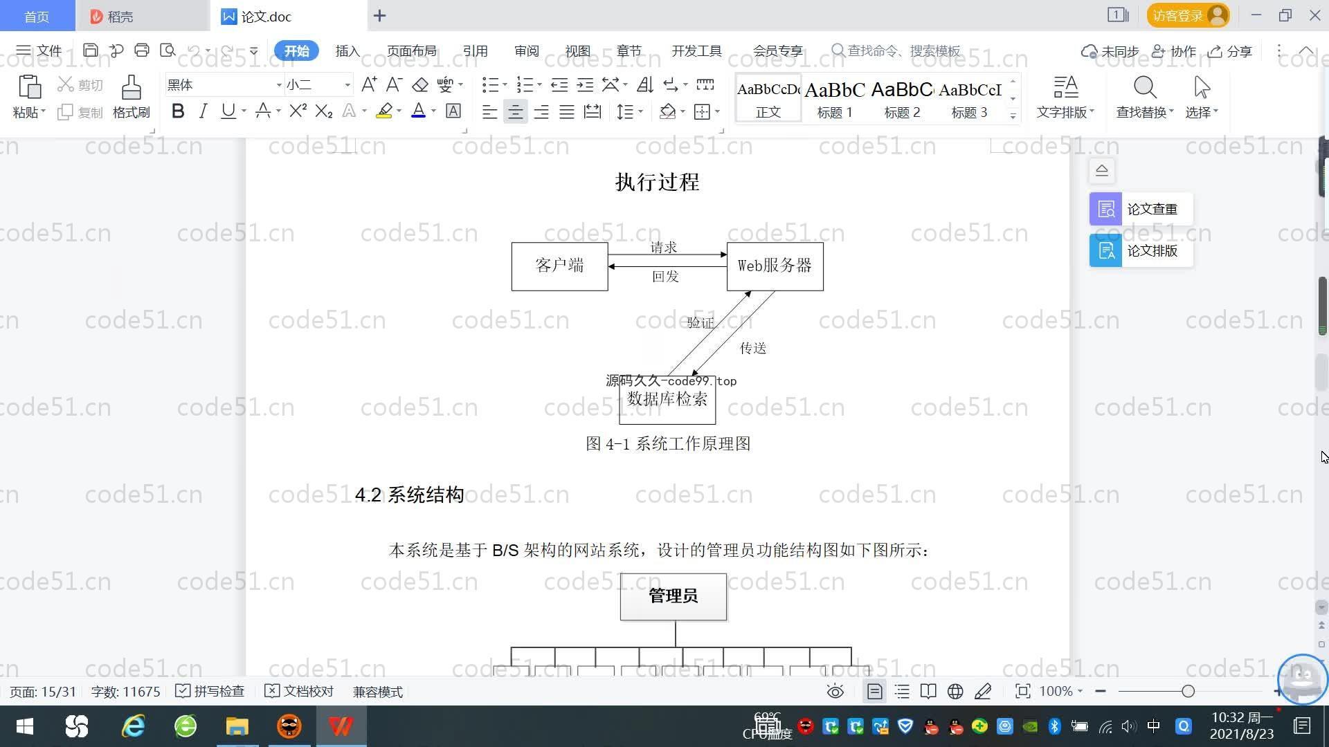Add character border icon
This screenshot has height=747, width=1329.
[453, 111]
